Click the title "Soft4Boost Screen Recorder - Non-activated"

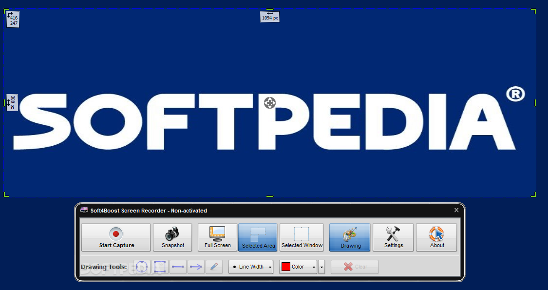pyautogui.click(x=149, y=211)
